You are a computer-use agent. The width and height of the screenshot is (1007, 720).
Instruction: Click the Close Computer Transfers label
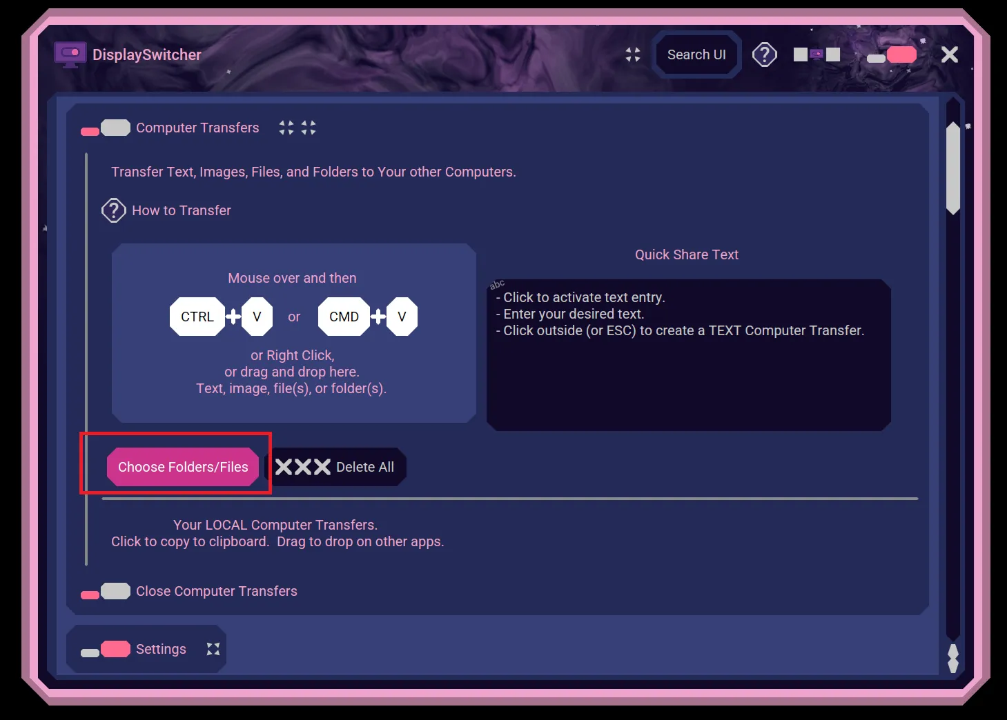(217, 591)
